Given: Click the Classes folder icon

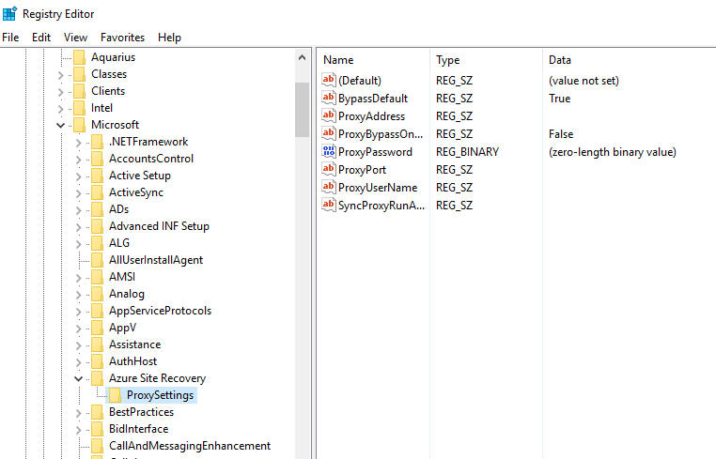Looking at the screenshot, I should coord(80,74).
